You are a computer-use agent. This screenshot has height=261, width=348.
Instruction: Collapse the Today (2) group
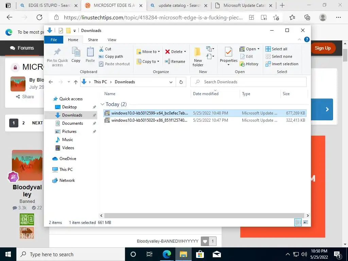pyautogui.click(x=102, y=104)
